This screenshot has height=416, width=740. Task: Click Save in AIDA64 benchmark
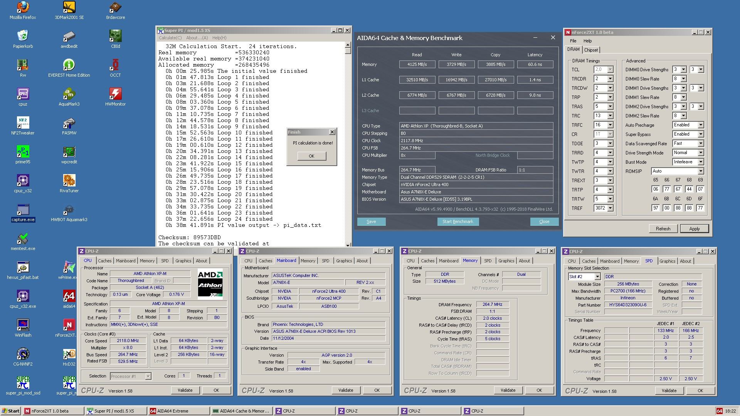pos(371,221)
